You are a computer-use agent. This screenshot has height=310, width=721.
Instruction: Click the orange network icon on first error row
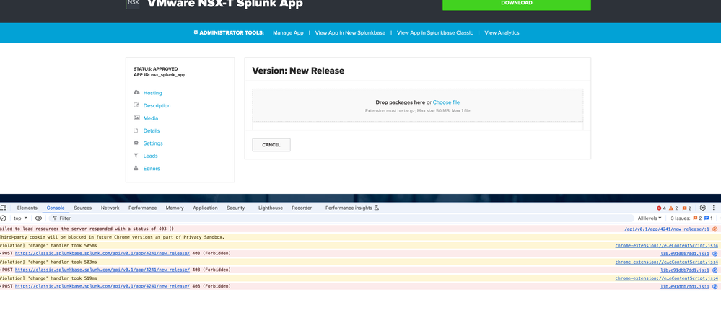[x=715, y=229]
